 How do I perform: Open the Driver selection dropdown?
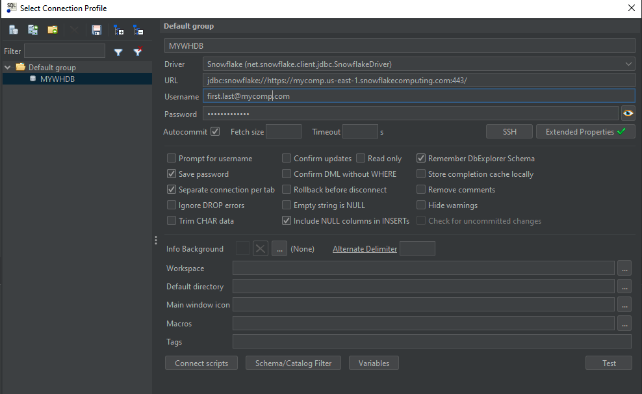pos(628,63)
